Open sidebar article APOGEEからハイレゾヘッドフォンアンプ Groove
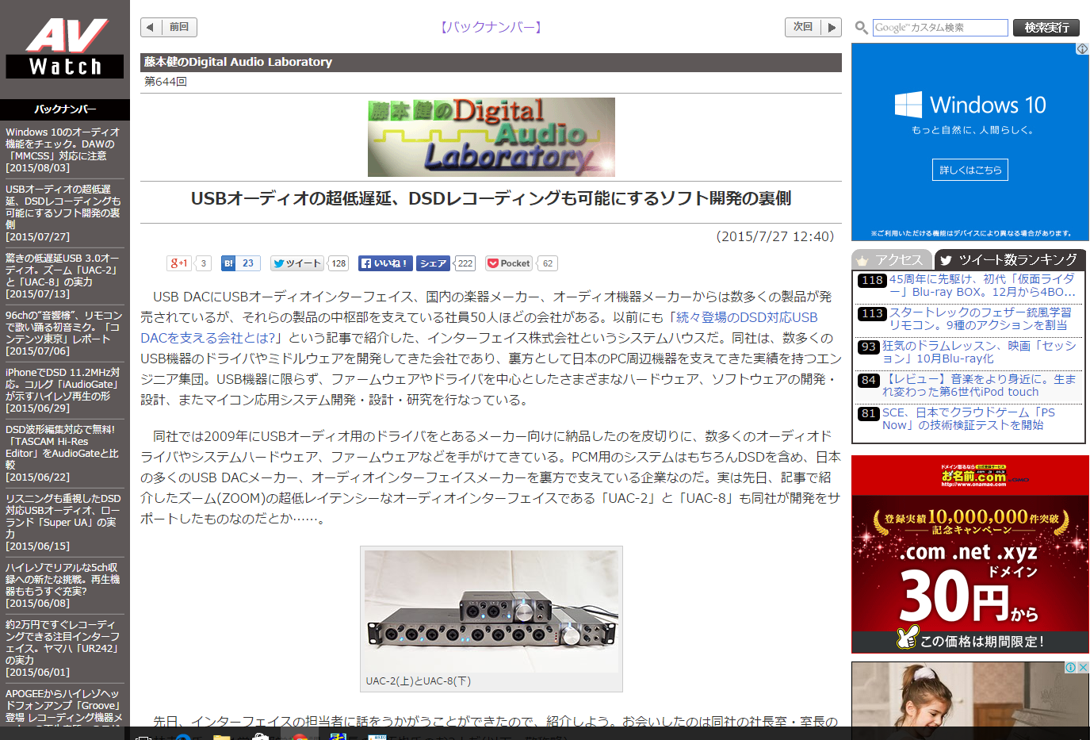Screen dimensions: 1090x740 click(x=63, y=706)
